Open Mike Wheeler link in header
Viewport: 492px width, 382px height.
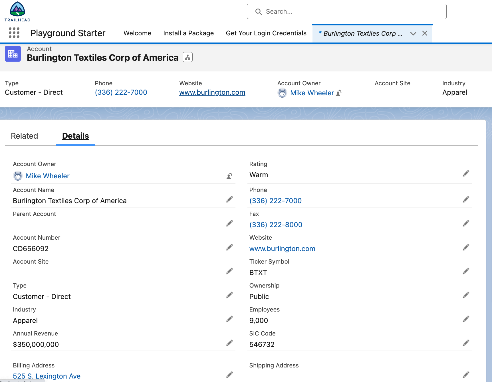[x=312, y=93]
